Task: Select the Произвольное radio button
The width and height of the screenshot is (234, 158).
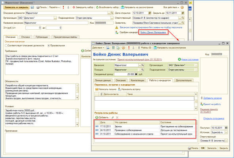Action: point(48,46)
